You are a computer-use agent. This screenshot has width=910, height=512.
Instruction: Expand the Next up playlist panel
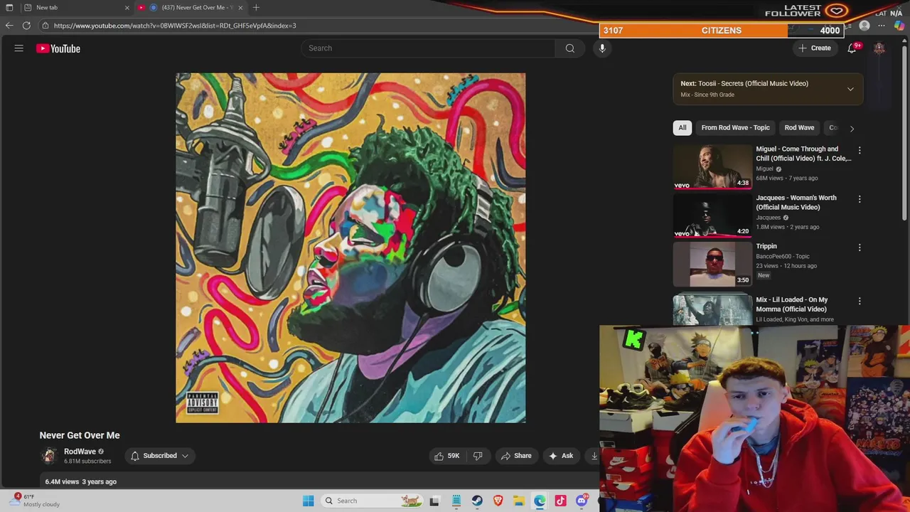click(x=850, y=89)
